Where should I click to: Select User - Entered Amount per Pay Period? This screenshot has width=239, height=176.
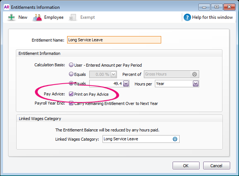[x=71, y=65]
